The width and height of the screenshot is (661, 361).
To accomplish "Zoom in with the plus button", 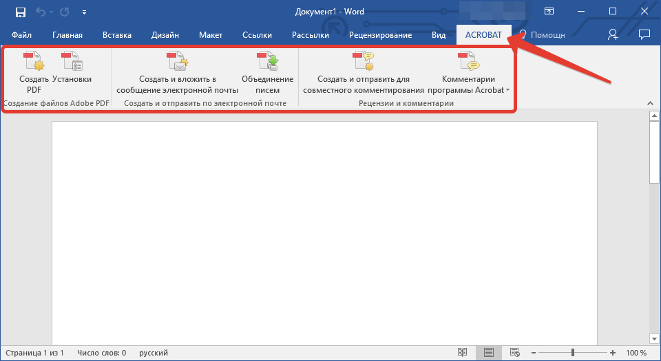I will (613, 353).
